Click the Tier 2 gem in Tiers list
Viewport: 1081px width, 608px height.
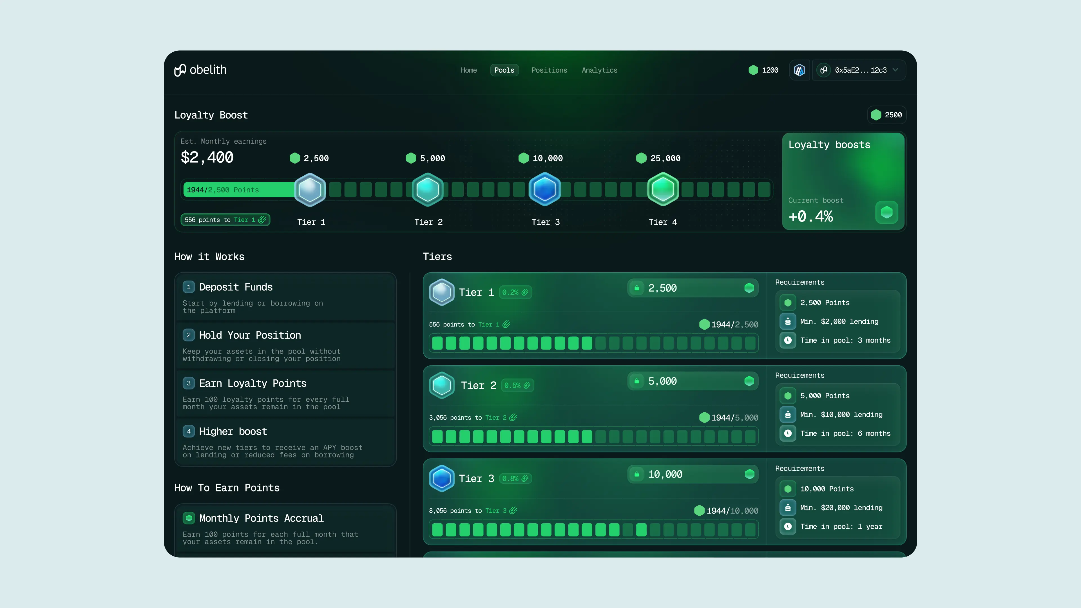point(441,385)
